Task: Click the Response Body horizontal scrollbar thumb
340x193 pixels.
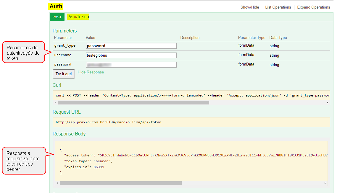Action: (x=121, y=183)
